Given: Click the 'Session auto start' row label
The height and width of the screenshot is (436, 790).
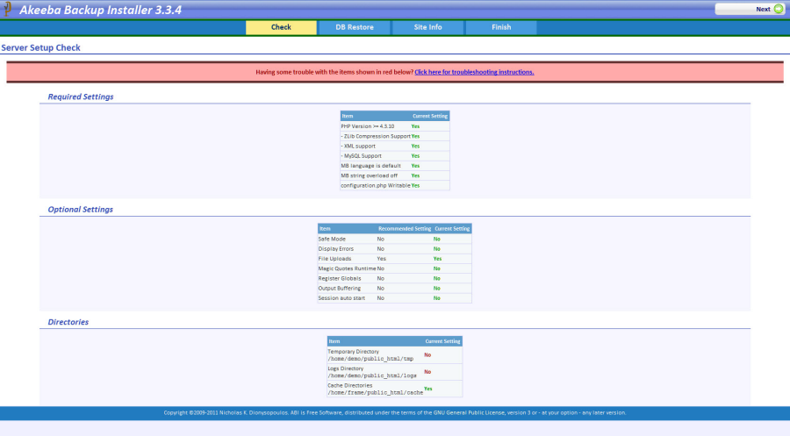Looking at the screenshot, I should [x=341, y=298].
